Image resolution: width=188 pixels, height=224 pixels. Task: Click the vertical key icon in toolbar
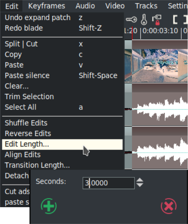point(144,20)
